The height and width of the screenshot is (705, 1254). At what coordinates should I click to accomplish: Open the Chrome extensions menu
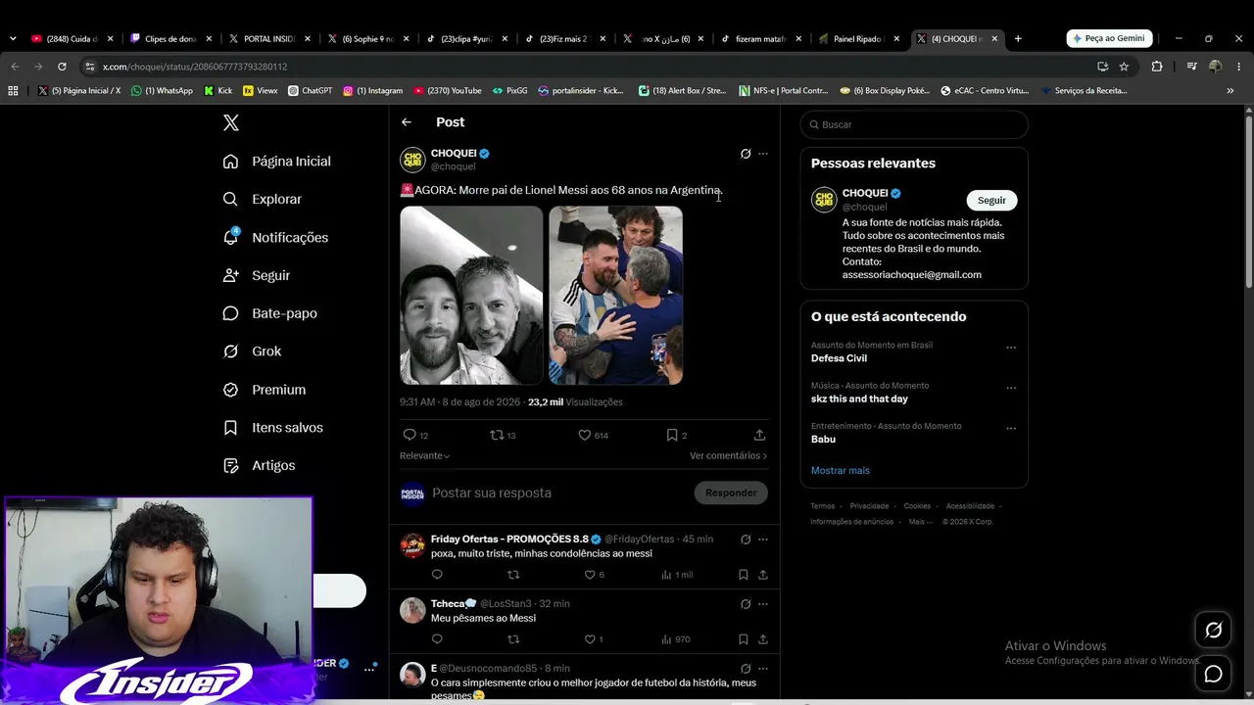[1157, 67]
